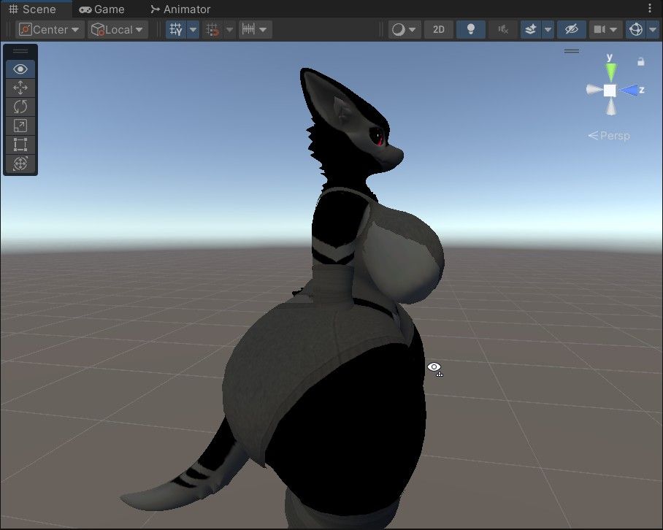Open the Scene view more options menu
Image resolution: width=663 pixels, height=530 pixels.
click(x=650, y=8)
